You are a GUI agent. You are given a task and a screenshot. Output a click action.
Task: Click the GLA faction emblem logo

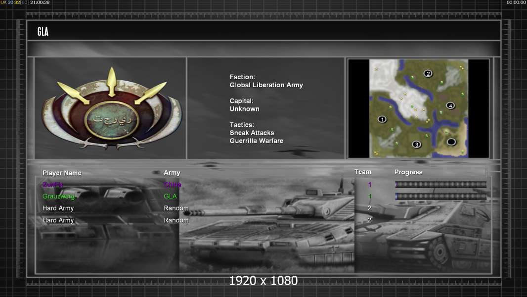[x=112, y=108]
